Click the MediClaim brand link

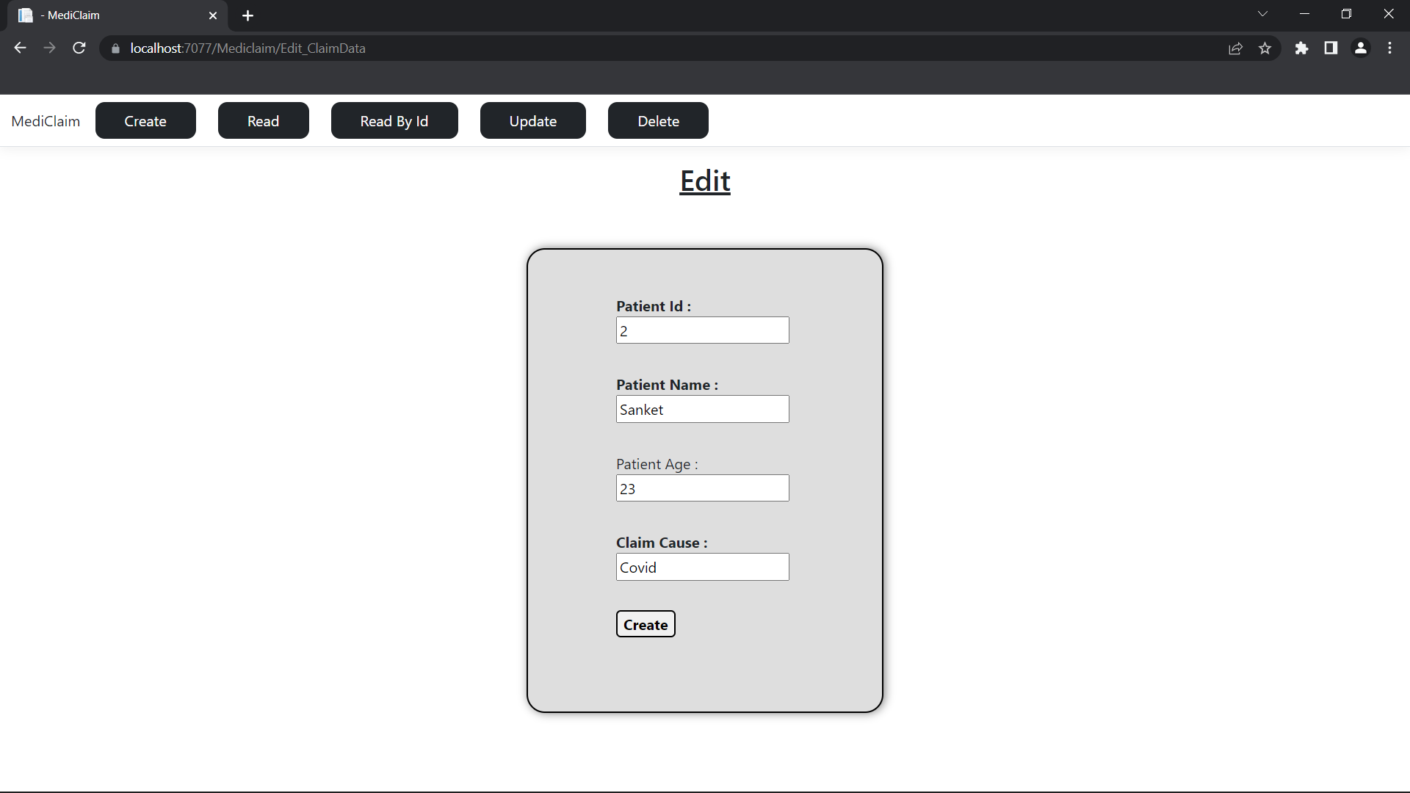46,120
